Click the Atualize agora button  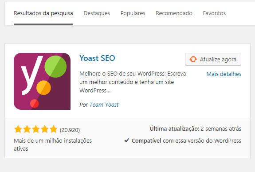tap(213, 60)
